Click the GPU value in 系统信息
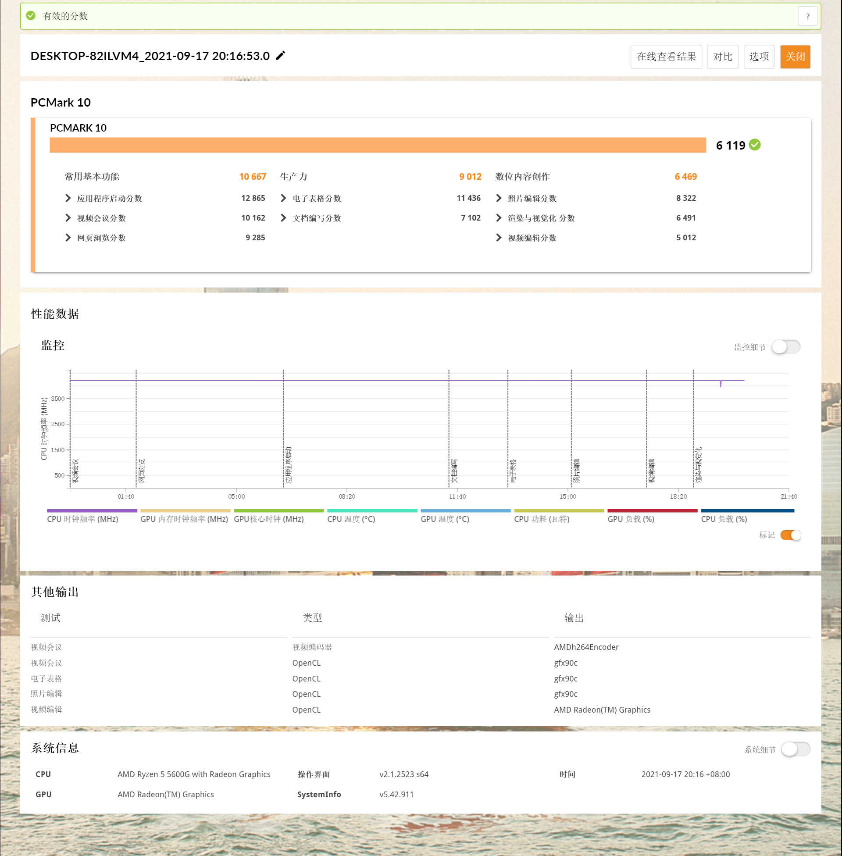The height and width of the screenshot is (856, 842). (x=165, y=795)
